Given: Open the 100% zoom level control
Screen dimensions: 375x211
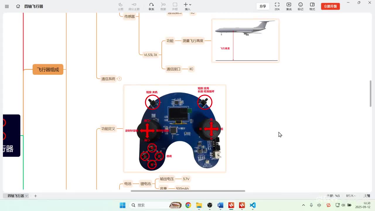Looking at the screenshot, I should coord(350,196).
